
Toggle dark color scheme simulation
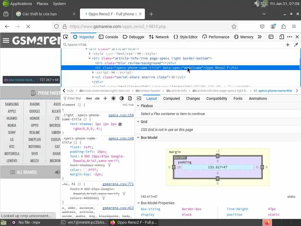[x=122, y=98]
